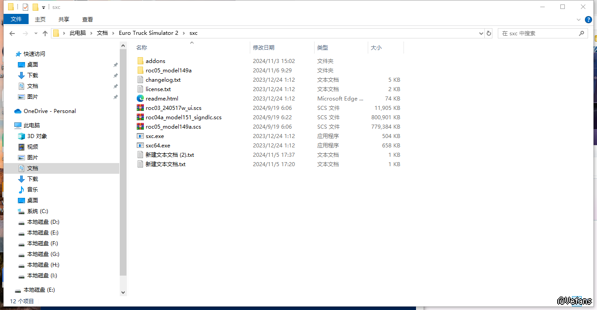The image size is (597, 310).
Task: Open 3D 对象 in the navigation pane
Action: (x=37, y=136)
